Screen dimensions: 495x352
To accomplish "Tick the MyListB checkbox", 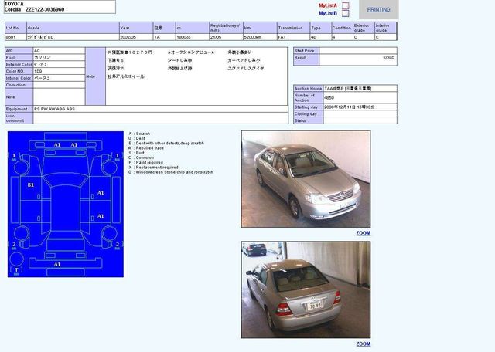I will click(x=346, y=13).
